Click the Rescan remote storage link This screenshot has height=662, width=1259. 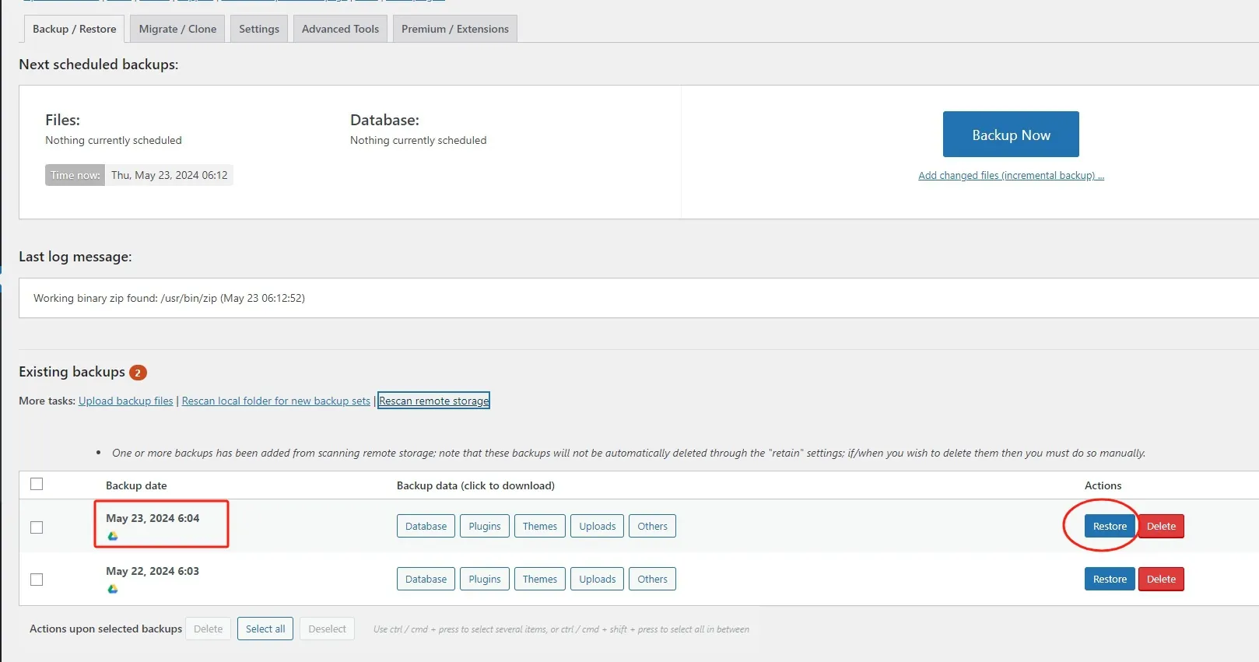[x=433, y=401]
